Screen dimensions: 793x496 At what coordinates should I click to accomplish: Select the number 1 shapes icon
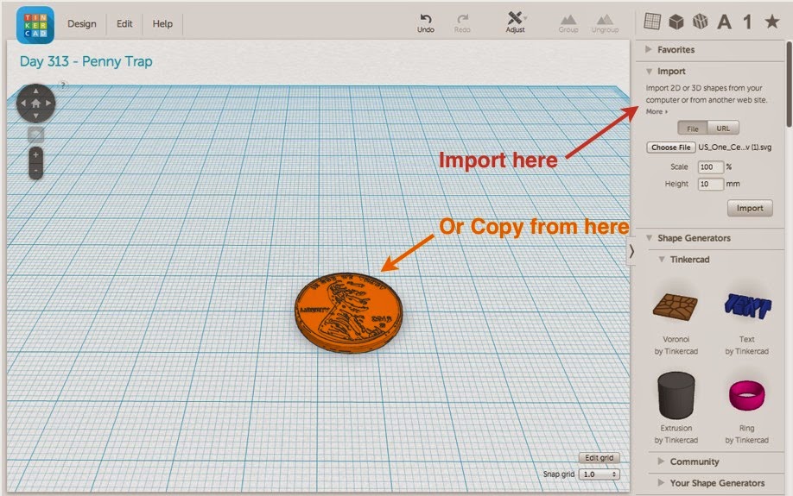[747, 22]
